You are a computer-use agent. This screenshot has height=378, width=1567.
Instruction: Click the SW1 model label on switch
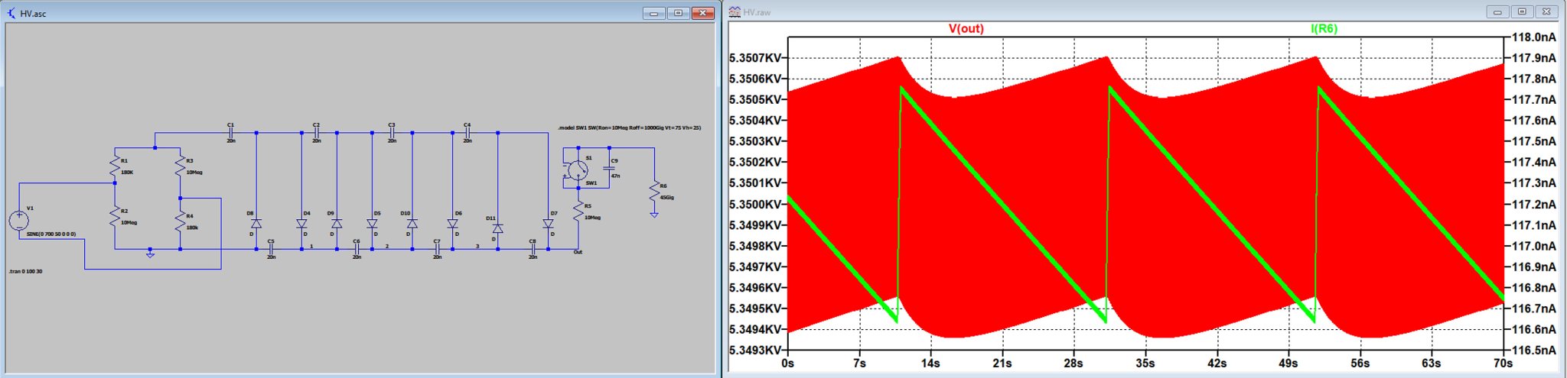[x=591, y=183]
